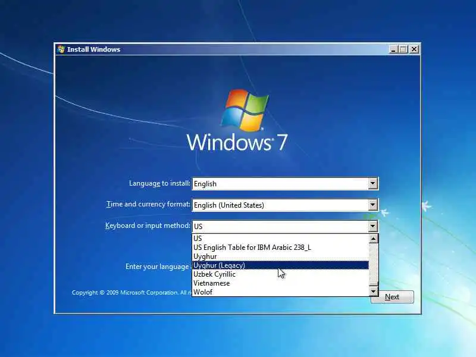Close the Install Windows dialog
This screenshot has width=476, height=357.
[414, 49]
